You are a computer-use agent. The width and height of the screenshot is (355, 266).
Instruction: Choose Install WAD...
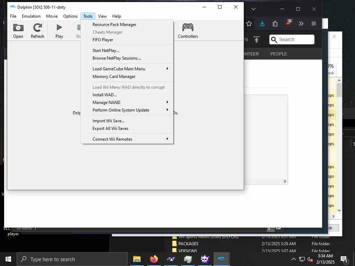128,95
